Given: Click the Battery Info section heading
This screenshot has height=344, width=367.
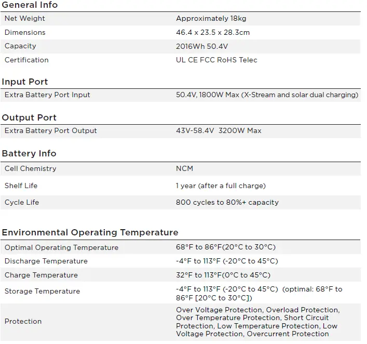Looking at the screenshot, I should pos(29,153).
